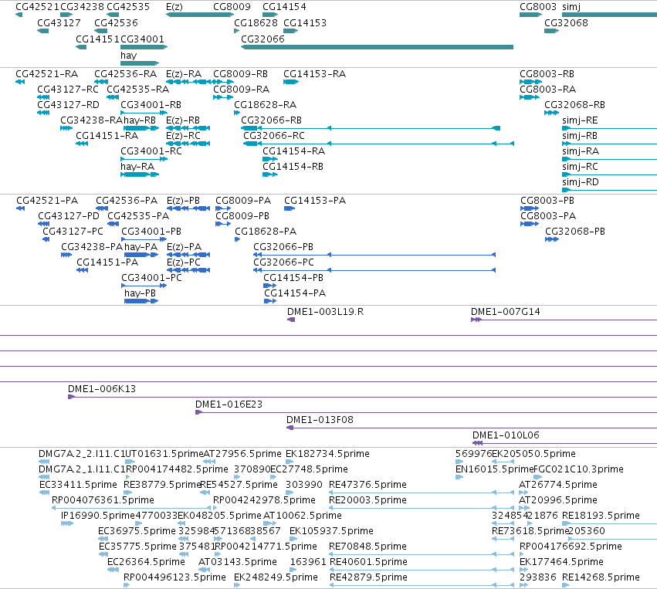Click protein E(z)-PA

click(x=188, y=255)
